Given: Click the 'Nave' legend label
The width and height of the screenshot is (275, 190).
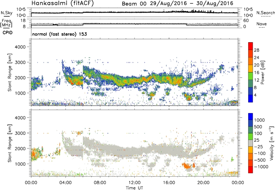Looking at the screenshot, I should coord(262,24).
